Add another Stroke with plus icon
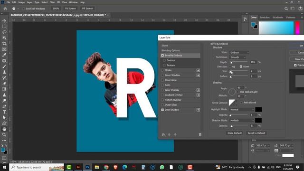This screenshot has height=171, width=304. tap(198, 70)
